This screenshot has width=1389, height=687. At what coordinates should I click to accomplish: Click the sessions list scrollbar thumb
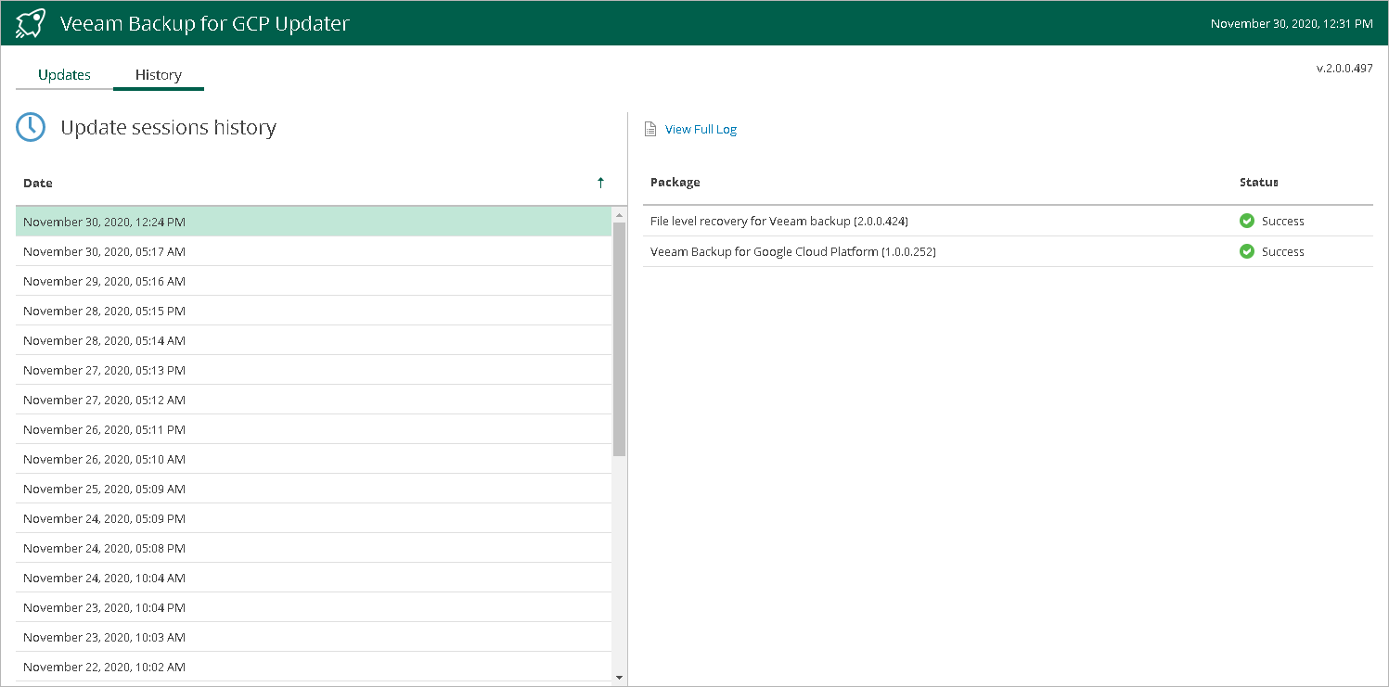[620, 339]
